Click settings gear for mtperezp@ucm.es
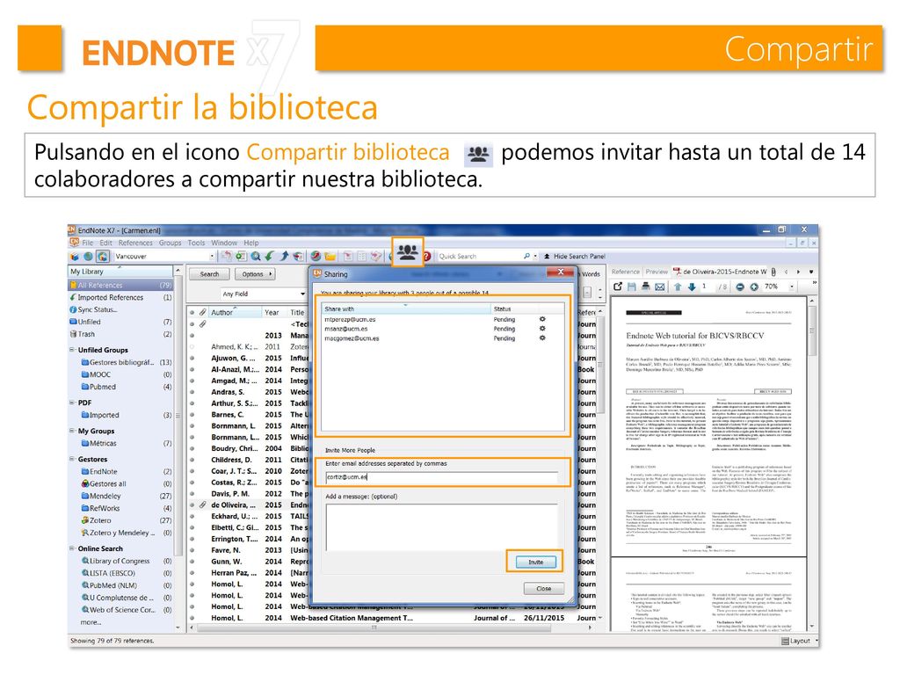Screen dimensions: 900x675 point(541,319)
